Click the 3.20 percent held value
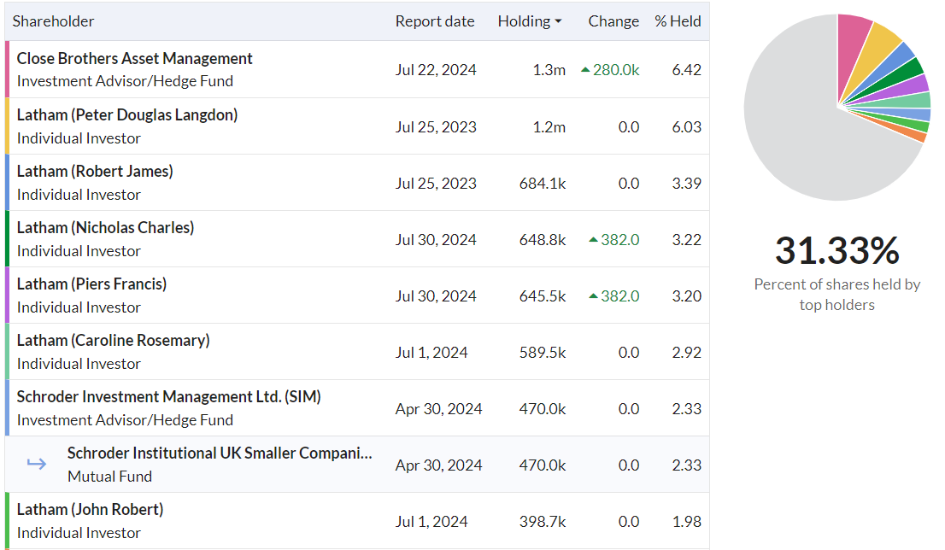The width and height of the screenshot is (945, 550). click(x=686, y=295)
